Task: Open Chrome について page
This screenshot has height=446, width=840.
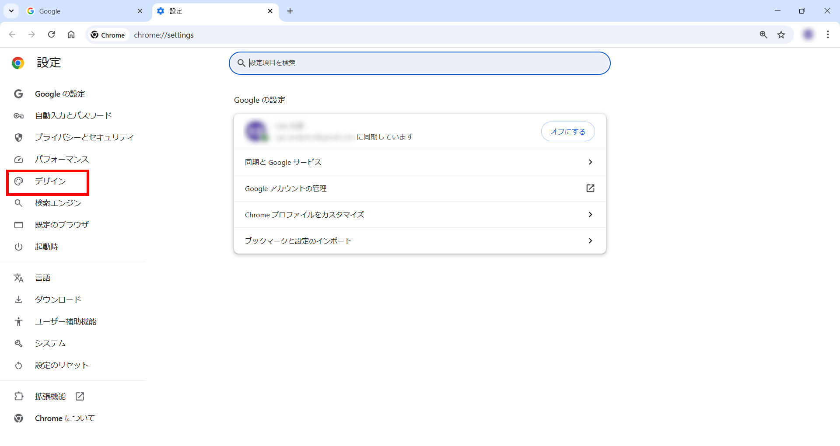Action: point(65,418)
